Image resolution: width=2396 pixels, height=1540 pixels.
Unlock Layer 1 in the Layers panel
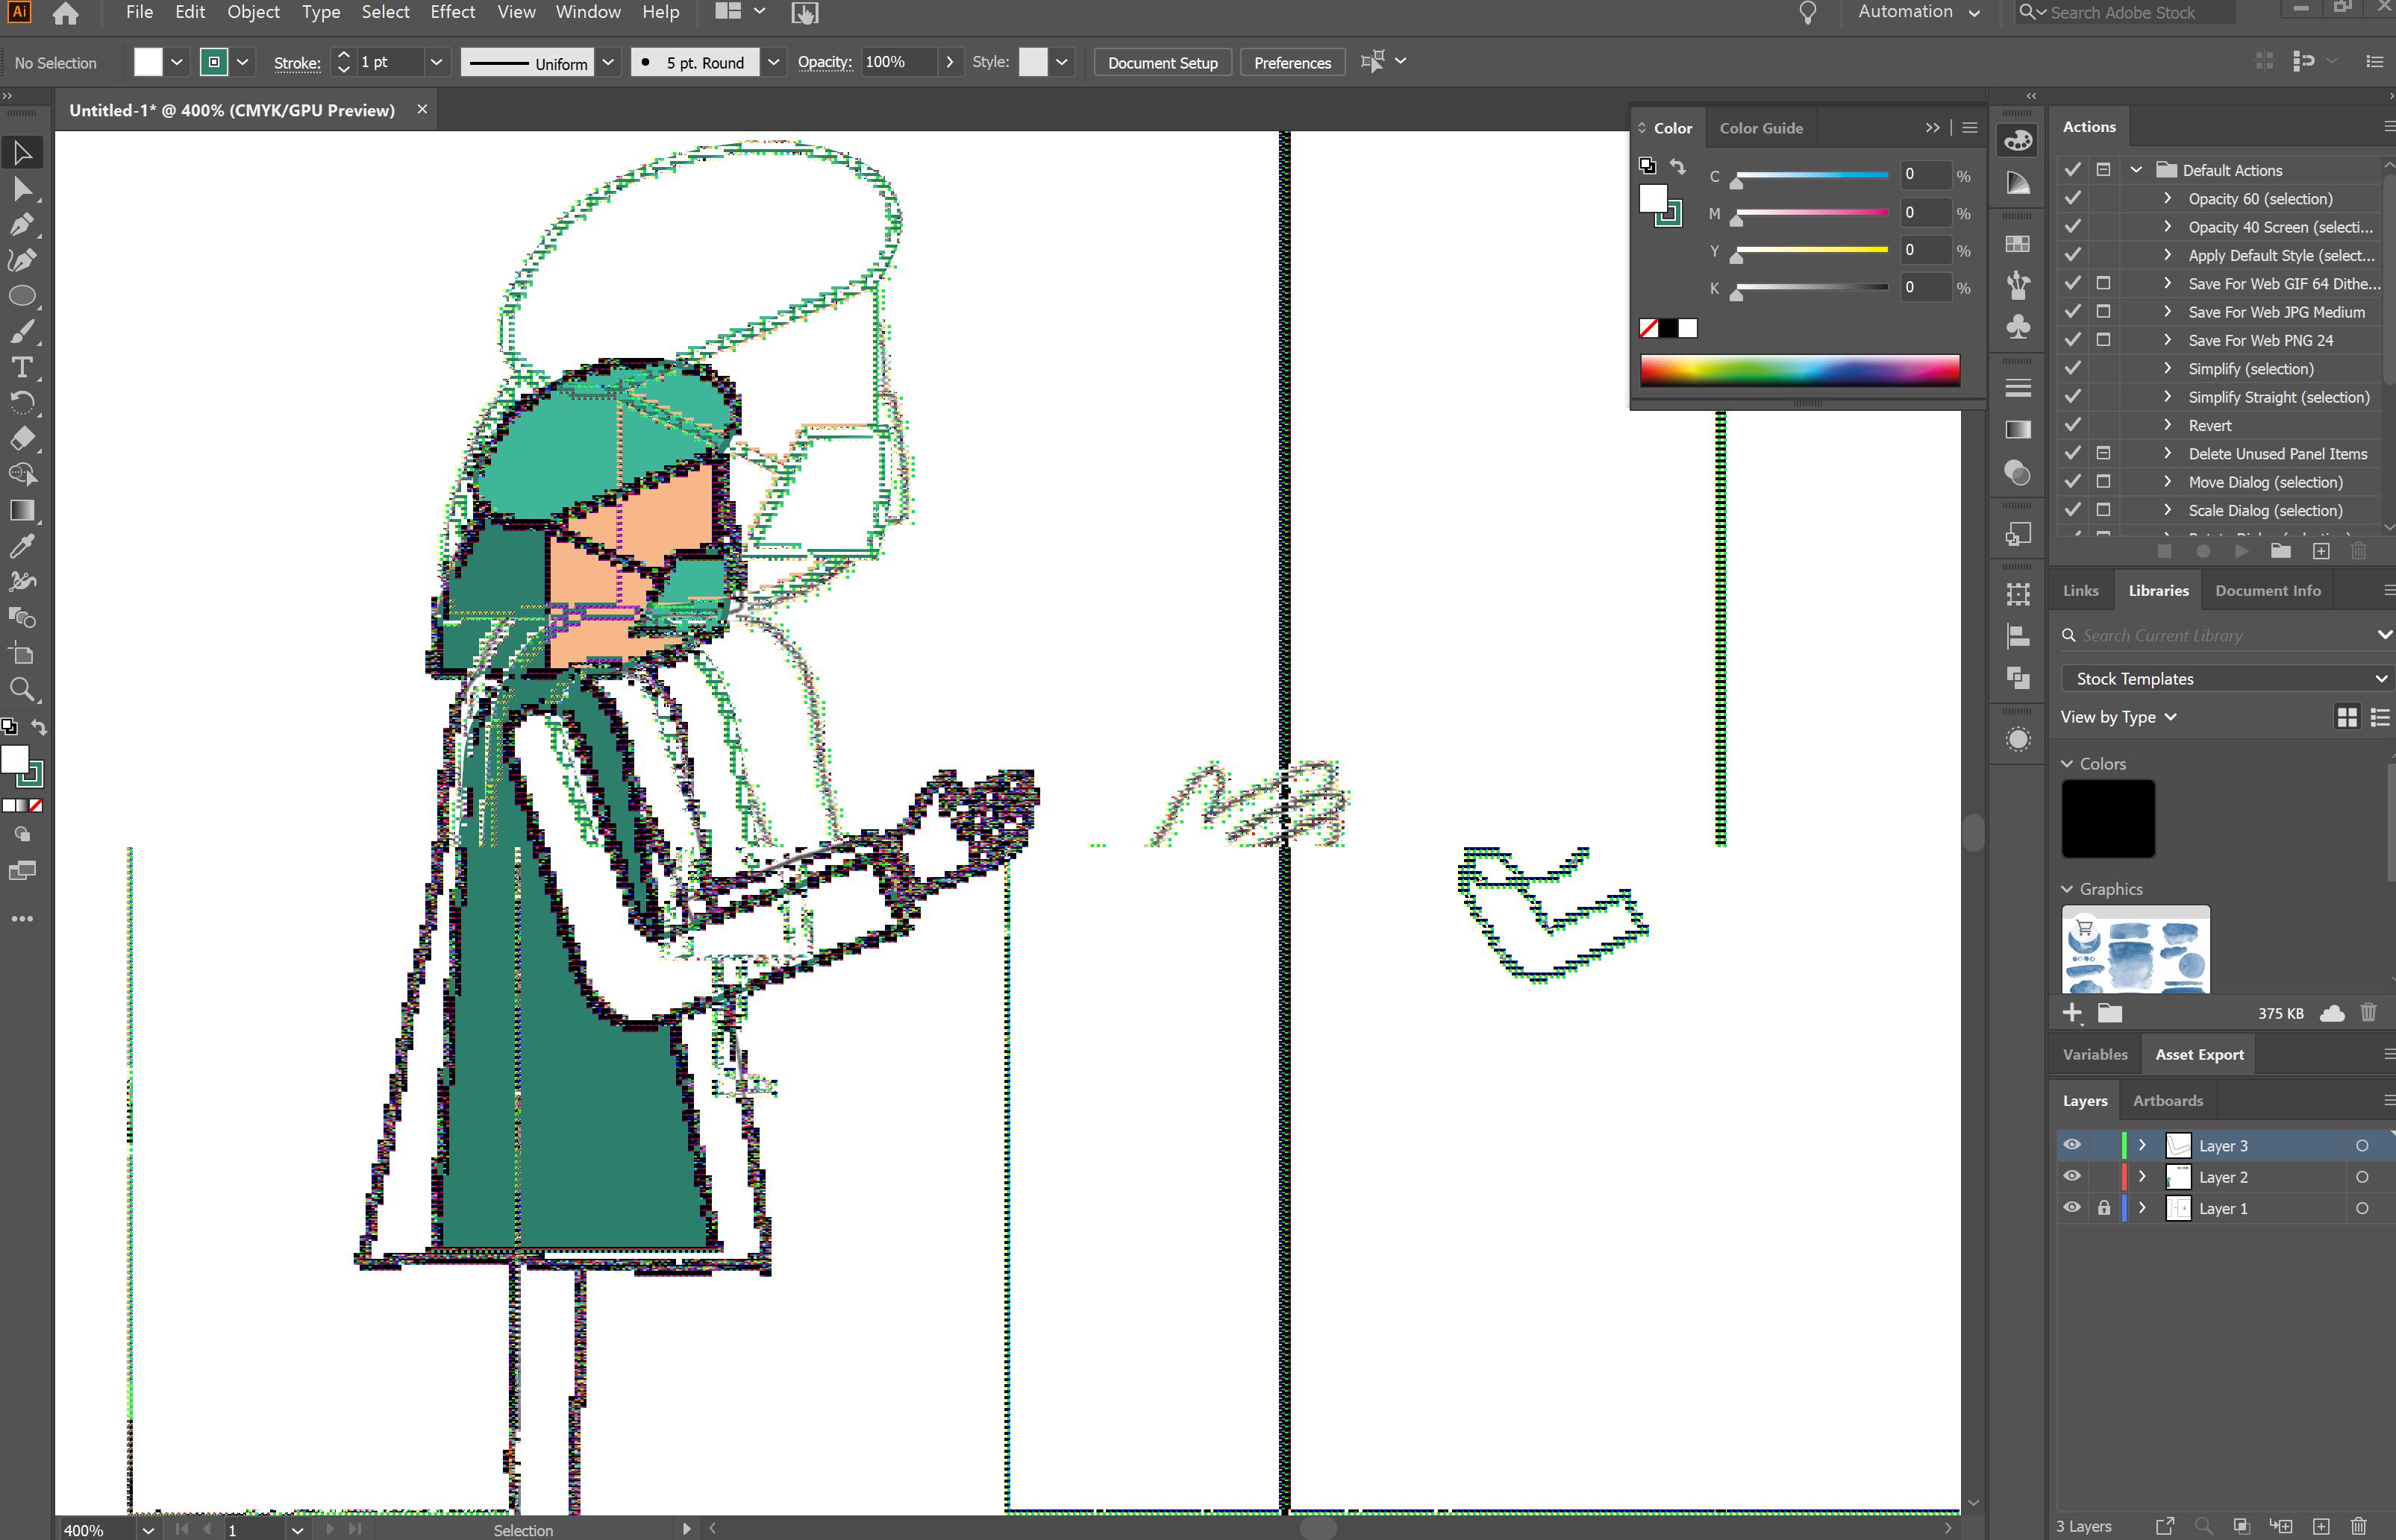point(2106,1207)
